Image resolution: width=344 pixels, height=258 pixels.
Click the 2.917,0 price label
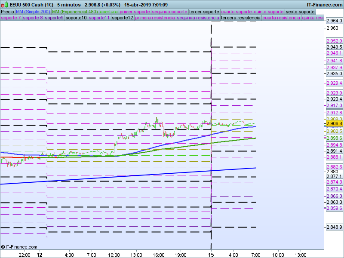(x=334, y=105)
